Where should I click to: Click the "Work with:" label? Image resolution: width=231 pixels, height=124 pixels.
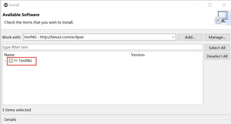(x=11, y=37)
